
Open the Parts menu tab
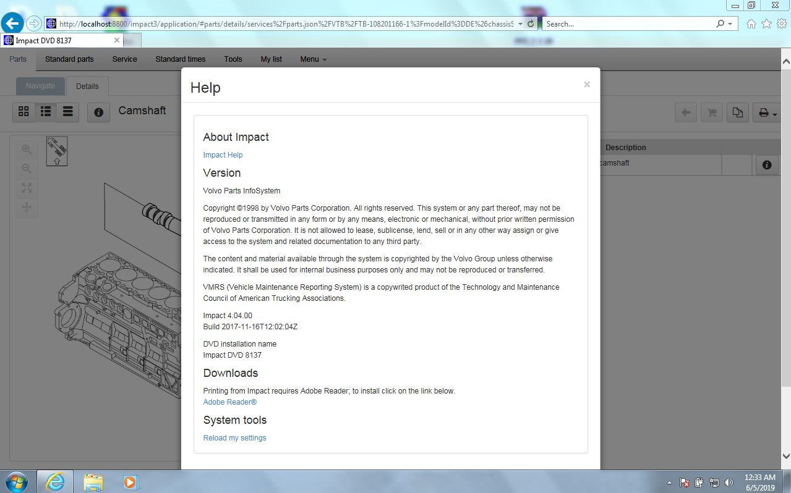point(18,59)
